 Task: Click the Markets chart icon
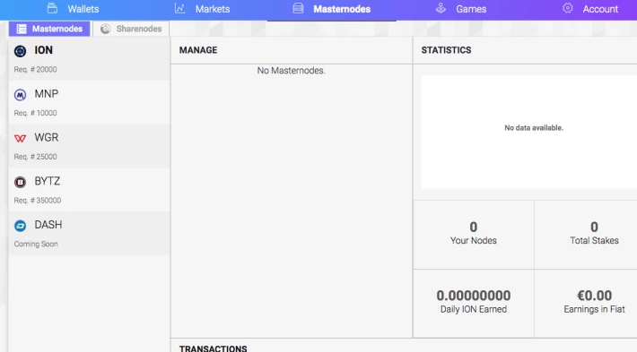tap(180, 8)
